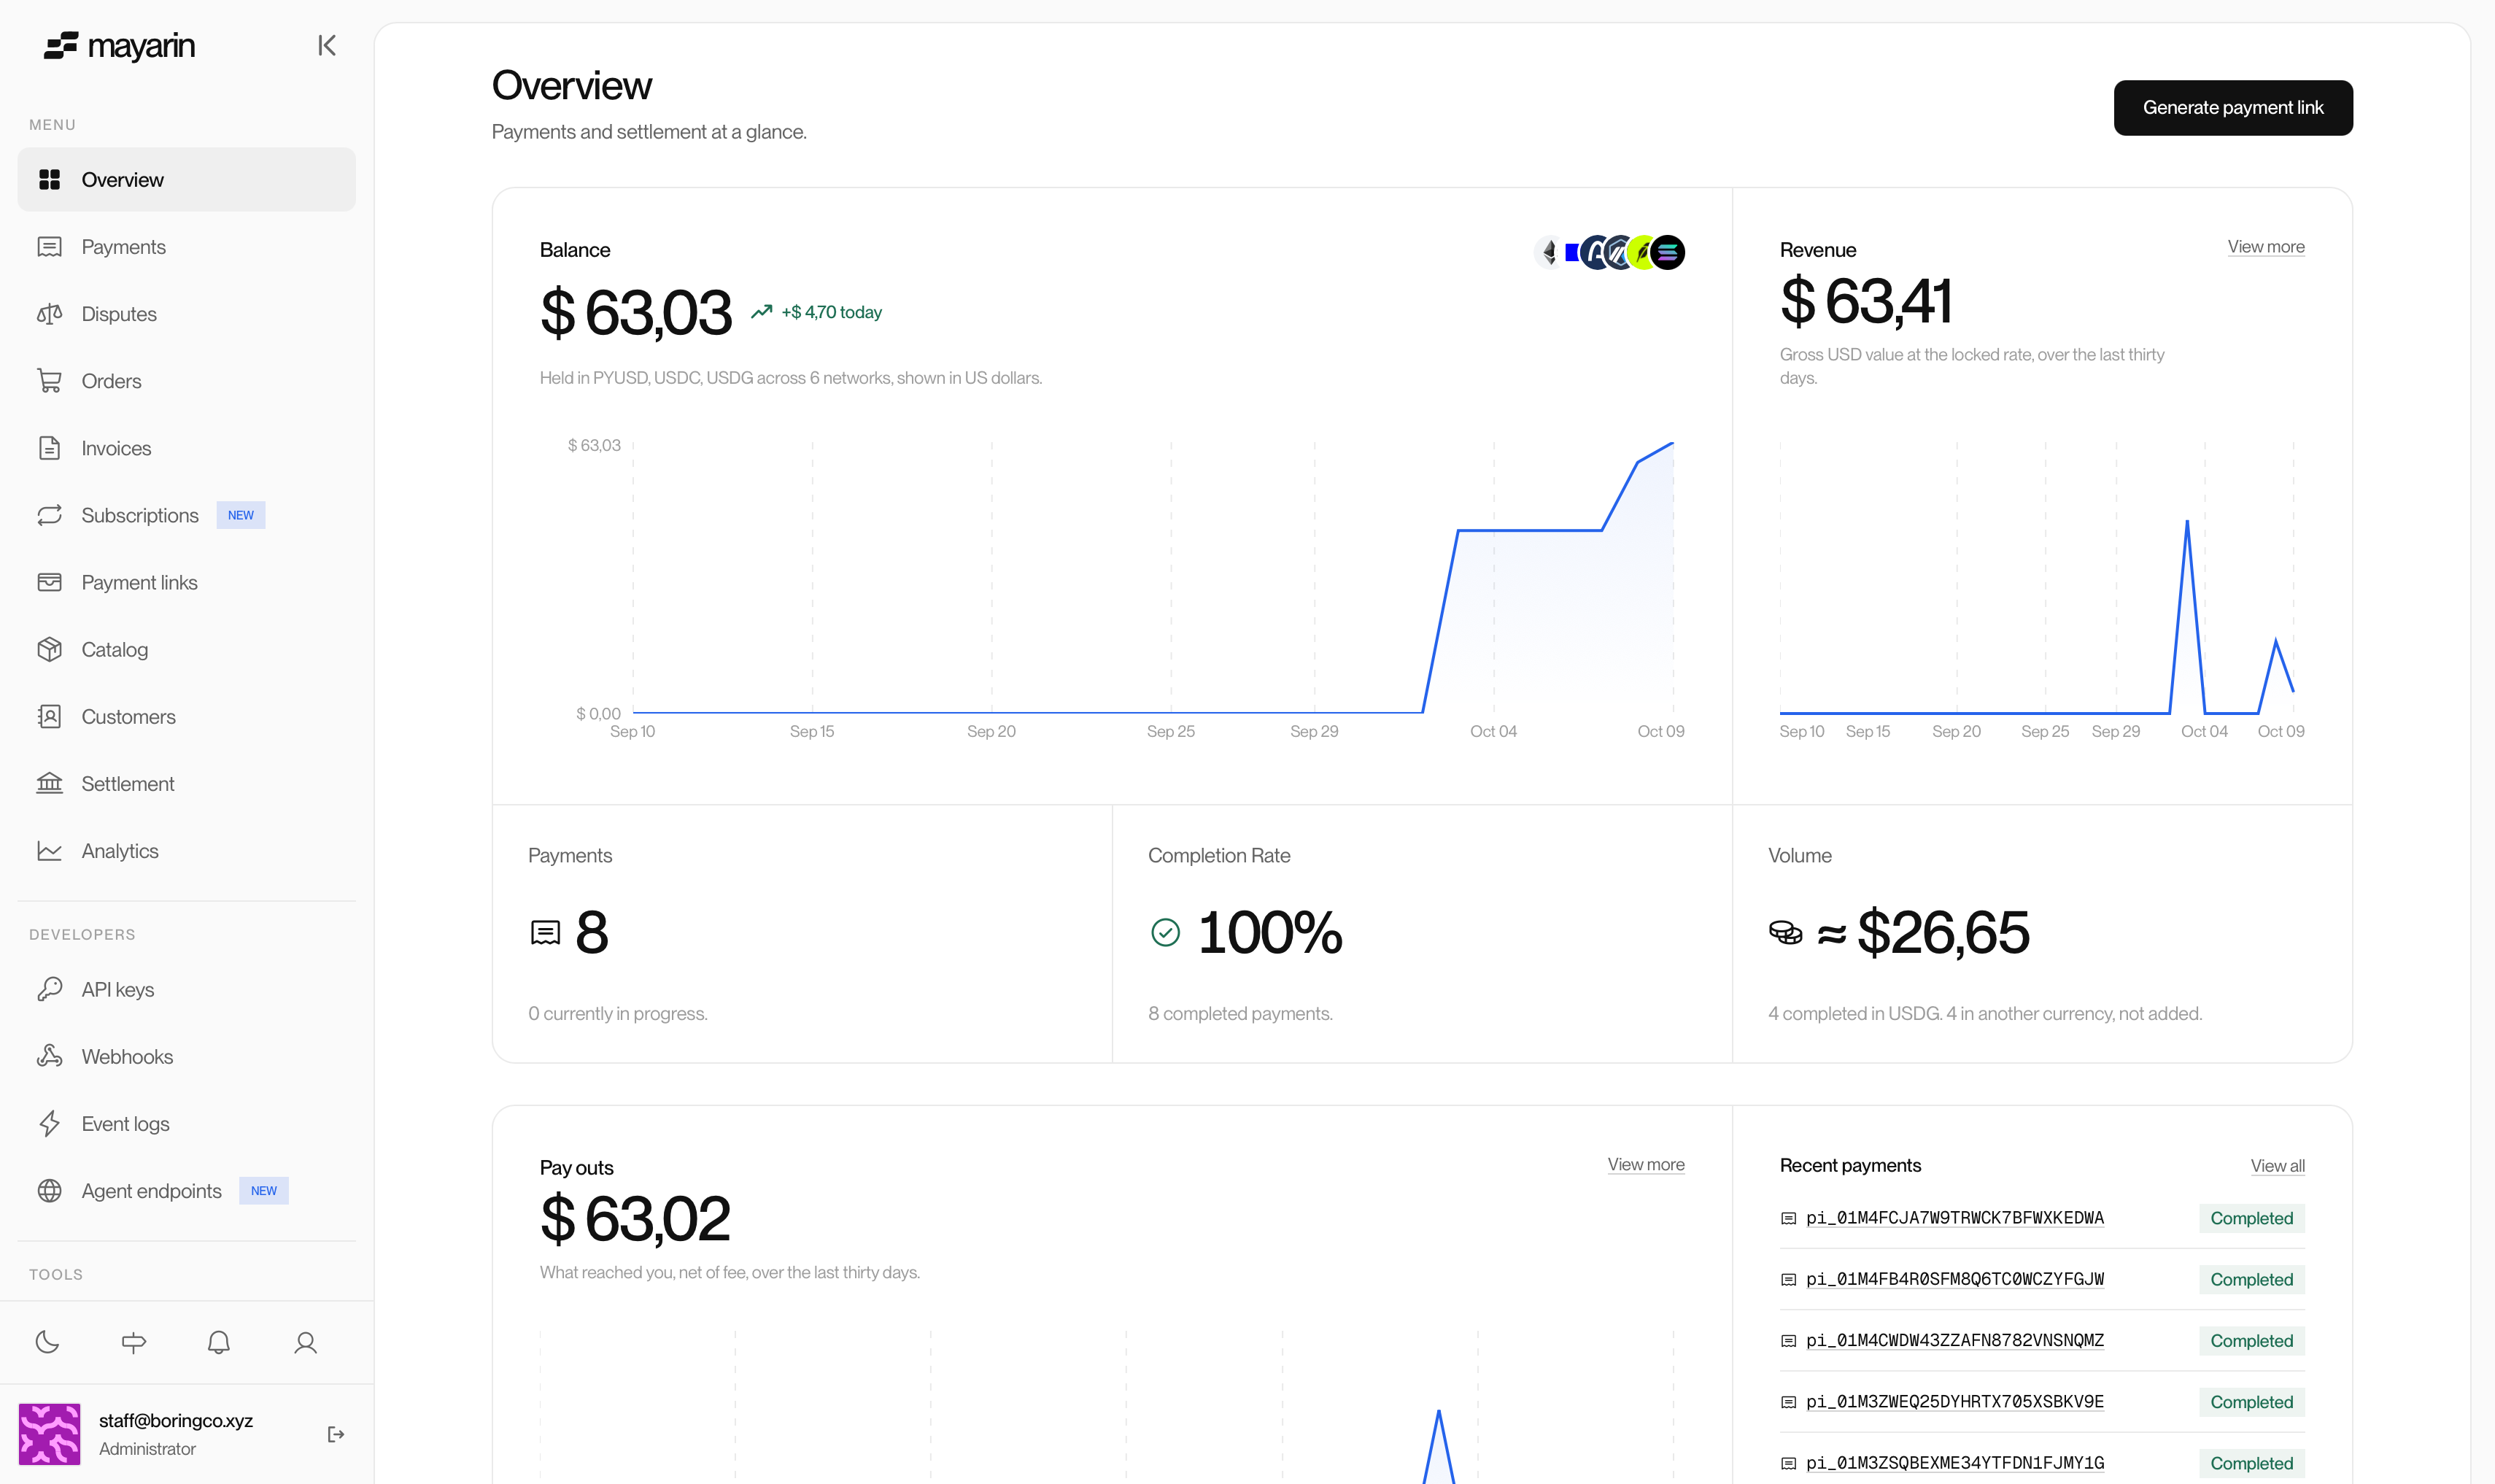2495x1484 pixels.
Task: Open API keys key icon
Action: (49, 989)
